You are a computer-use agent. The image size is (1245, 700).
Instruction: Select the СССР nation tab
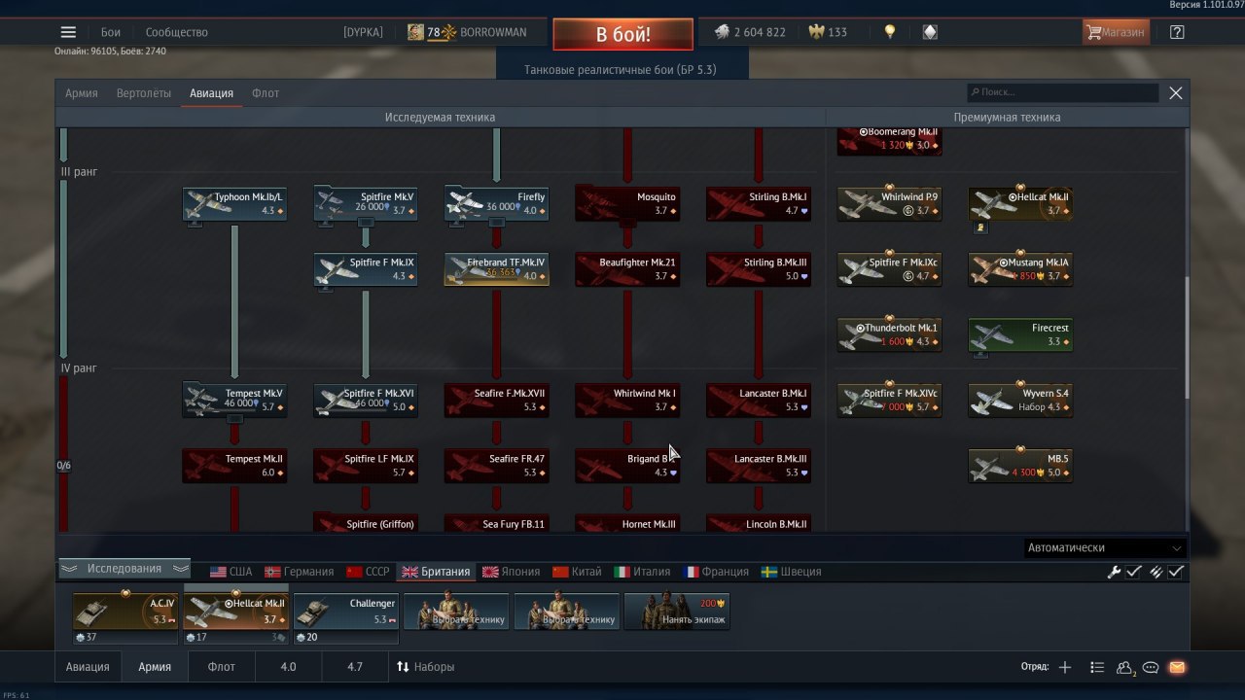pos(368,572)
